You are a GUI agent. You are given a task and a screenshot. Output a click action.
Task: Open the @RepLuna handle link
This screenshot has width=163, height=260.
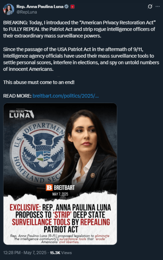(x=27, y=12)
